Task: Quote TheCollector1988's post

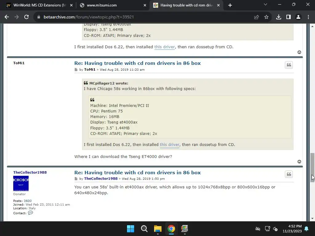Action: (x=289, y=174)
